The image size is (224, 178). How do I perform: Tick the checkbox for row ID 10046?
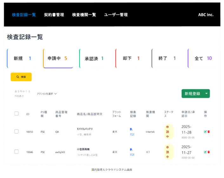(x=16, y=152)
